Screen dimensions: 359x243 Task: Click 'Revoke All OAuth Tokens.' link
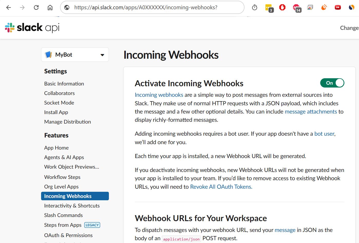click(221, 187)
